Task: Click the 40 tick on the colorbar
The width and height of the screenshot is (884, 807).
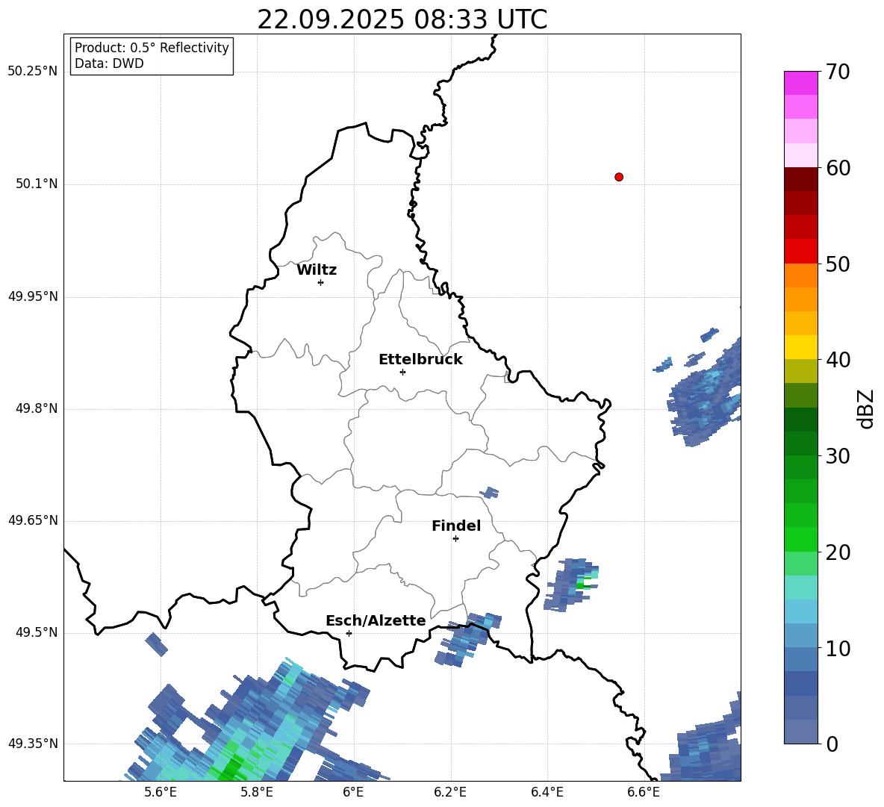Action: (x=838, y=360)
